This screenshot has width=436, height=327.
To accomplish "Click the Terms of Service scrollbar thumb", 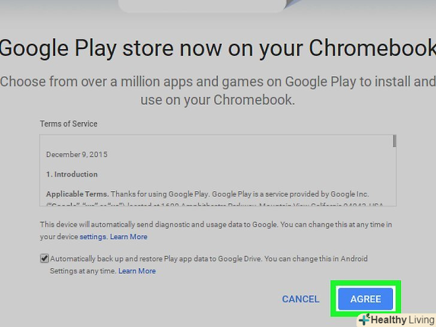I will [394, 141].
